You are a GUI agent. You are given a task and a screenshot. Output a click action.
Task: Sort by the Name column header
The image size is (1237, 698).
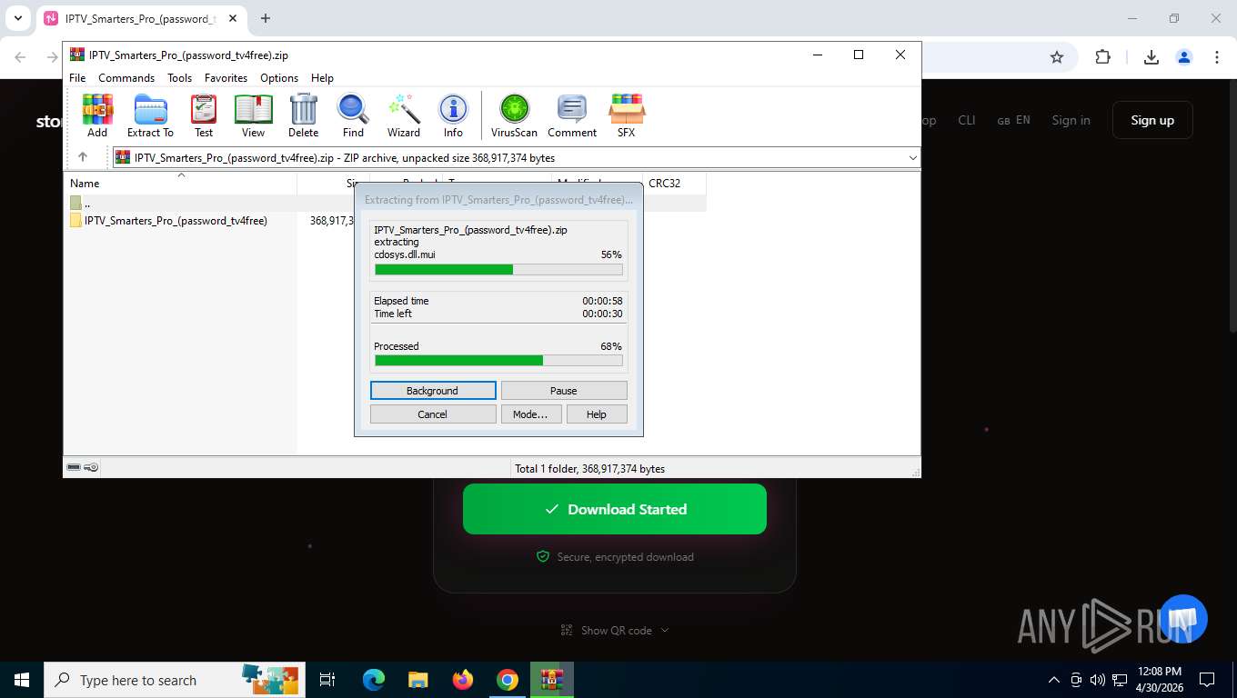pos(180,183)
